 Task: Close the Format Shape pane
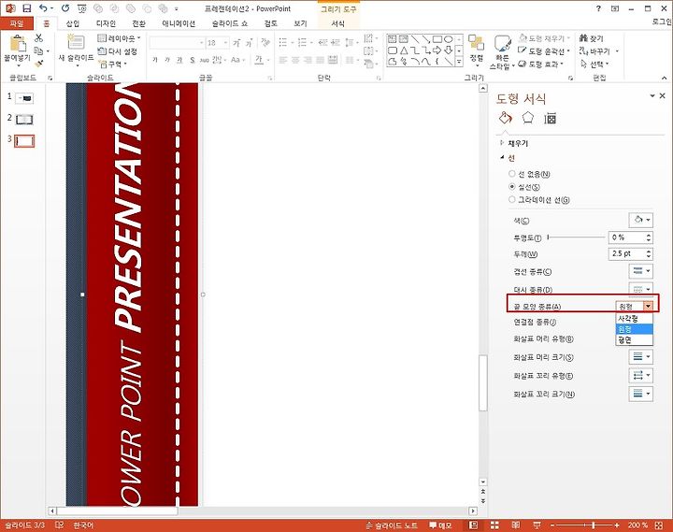coord(663,95)
